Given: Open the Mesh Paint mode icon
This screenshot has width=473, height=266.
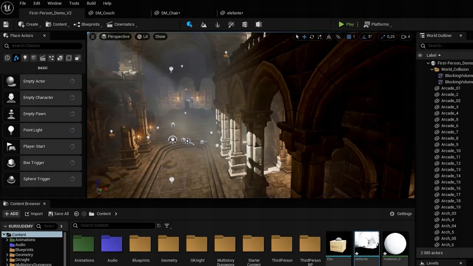Looking at the screenshot, I should [x=231, y=24].
